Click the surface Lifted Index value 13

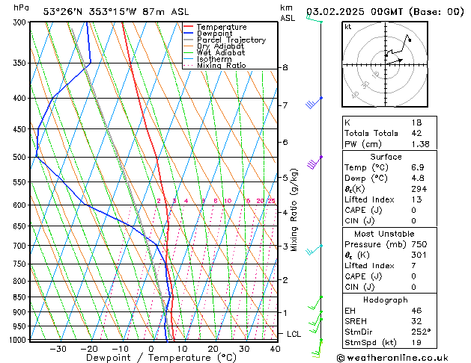[416, 199]
